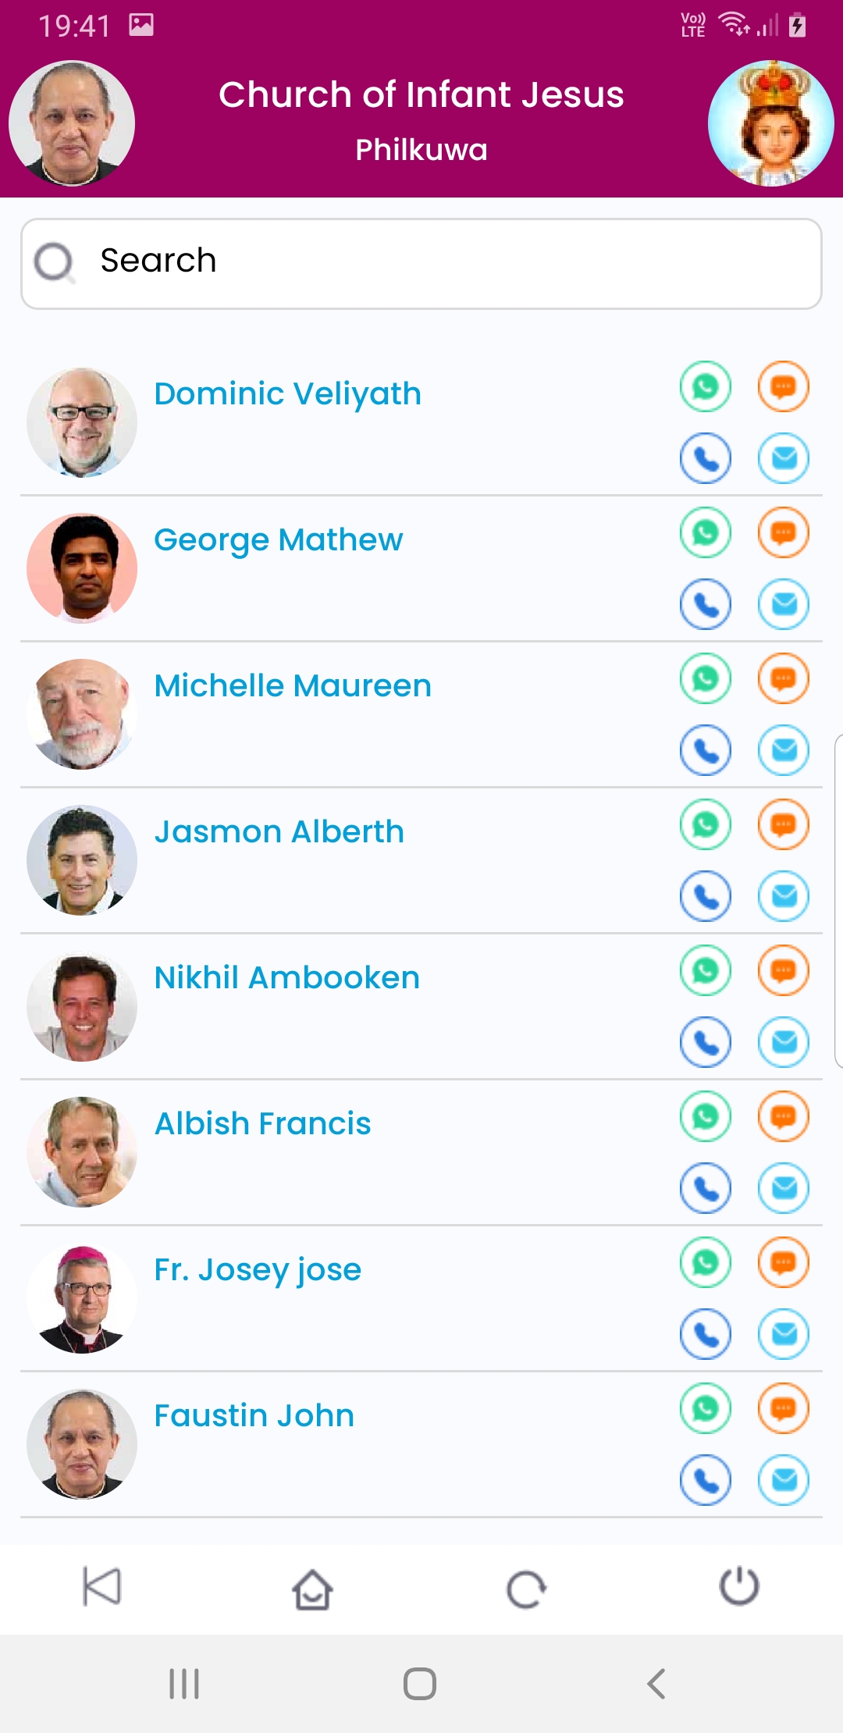View Michelle Maureen's profile photo
Viewport: 843px width, 1733px height.
point(82,714)
